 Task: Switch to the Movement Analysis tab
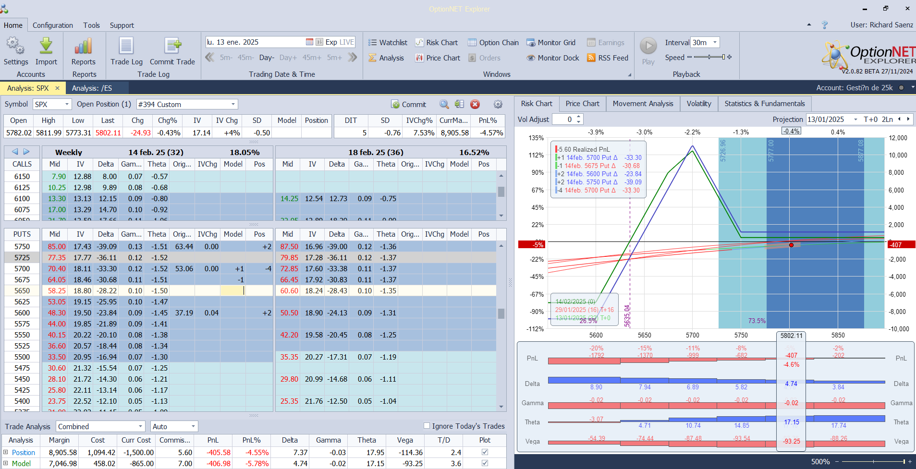point(643,104)
